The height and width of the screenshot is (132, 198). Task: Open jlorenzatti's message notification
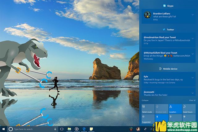click(168, 92)
